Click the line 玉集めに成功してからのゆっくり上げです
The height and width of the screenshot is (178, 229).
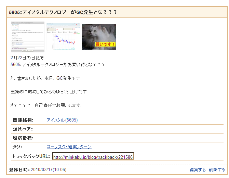pyautogui.click(x=49, y=92)
